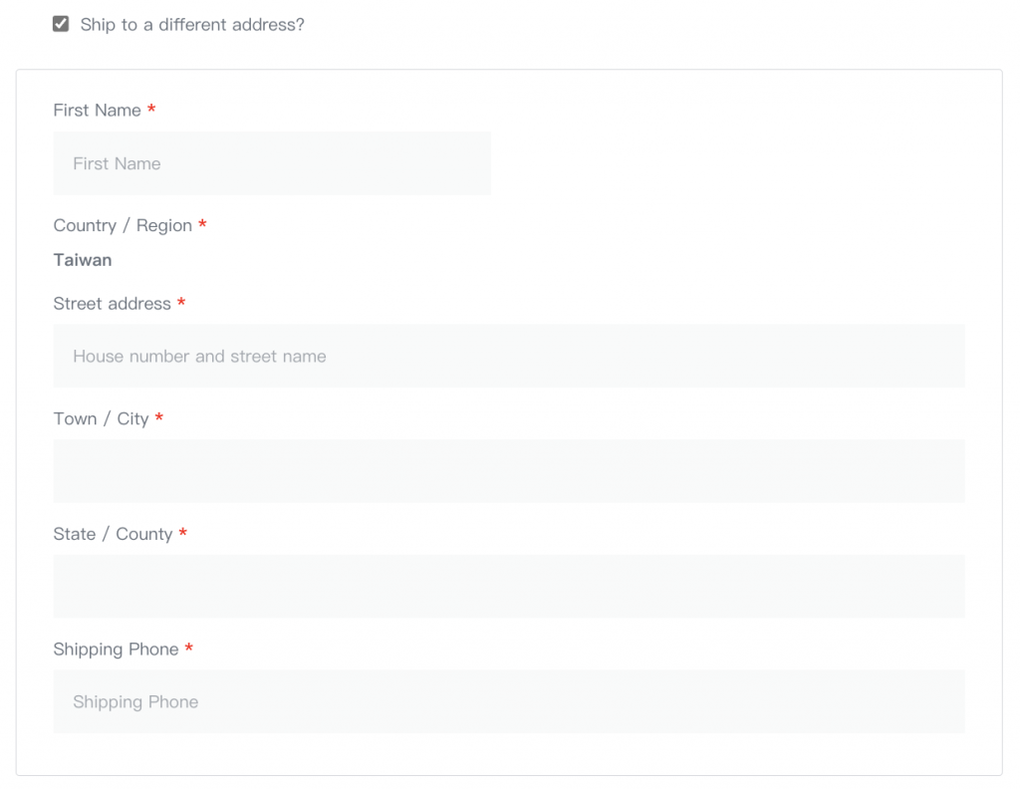The width and height of the screenshot is (1020, 790).
Task: Click required asterisk beside Town / City
Action: pos(158,417)
